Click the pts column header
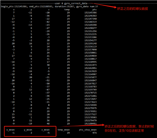This screenshot has height=138, width=157. pyautogui.click(x=94, y=10)
